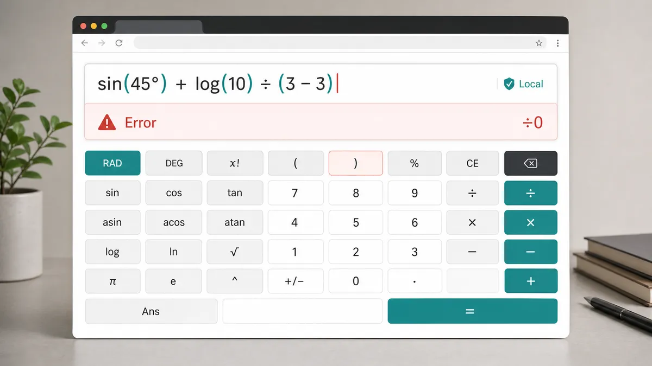Click the backspace delete key
This screenshot has height=366, width=652.
coord(531,163)
